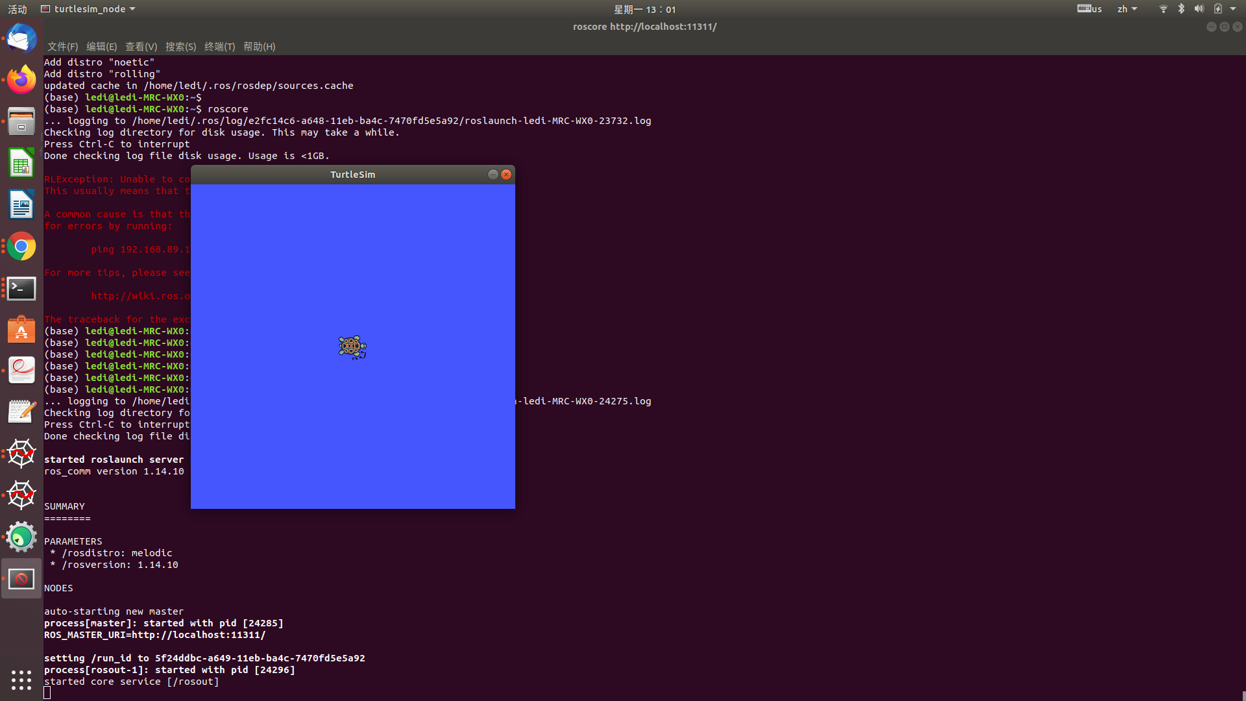The image size is (1246, 701).
Task: Minimize the TurtleSim window
Action: pyautogui.click(x=493, y=175)
